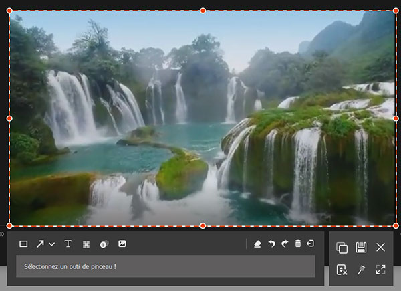Screen dimensions: 401x291
Task: Insert an image with the picture tool
Action: coord(122,244)
